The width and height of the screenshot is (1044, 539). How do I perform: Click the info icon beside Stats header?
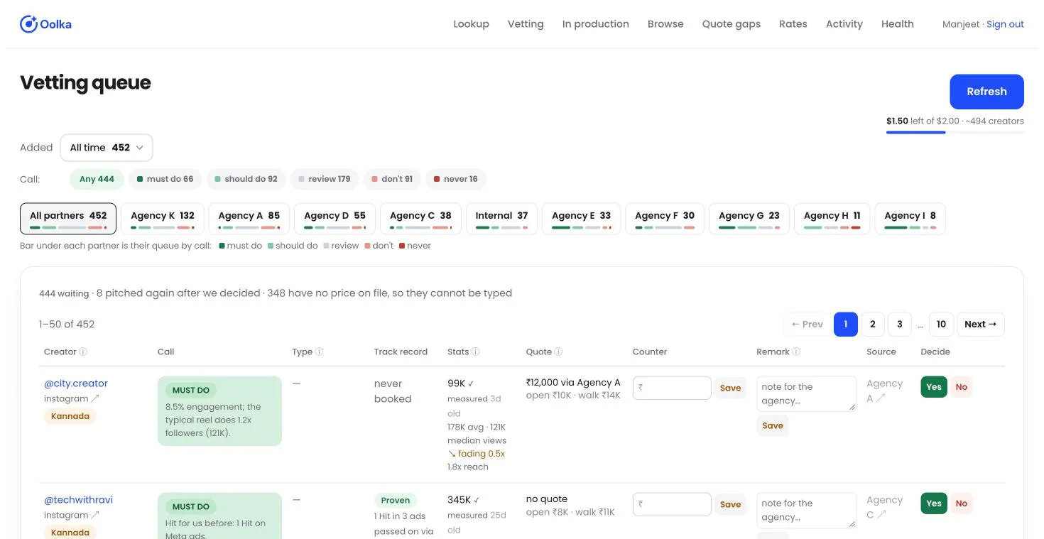(x=476, y=352)
